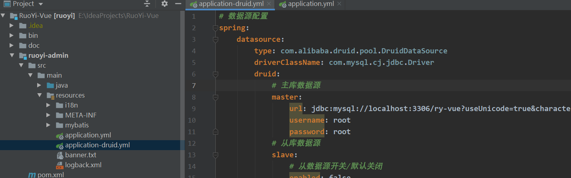Fold the master block at line 8
This screenshot has width=571, height=178.
pos(216,97)
